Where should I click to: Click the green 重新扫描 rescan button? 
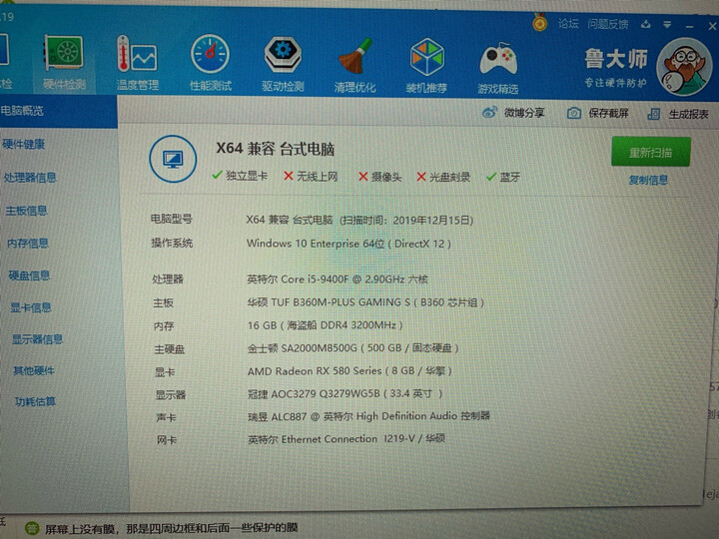click(x=651, y=152)
